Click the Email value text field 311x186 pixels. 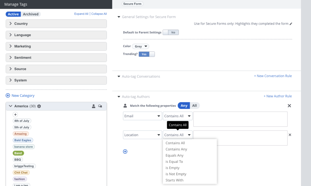coord(240,119)
